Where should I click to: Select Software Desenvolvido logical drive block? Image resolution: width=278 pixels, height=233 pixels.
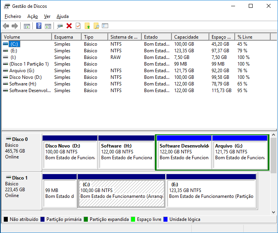[x=184, y=152]
